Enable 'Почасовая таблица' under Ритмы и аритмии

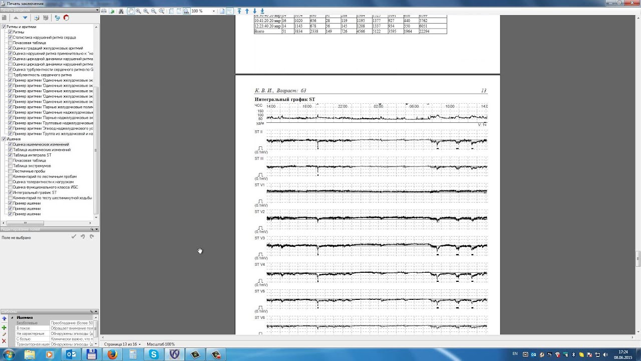tap(10, 43)
